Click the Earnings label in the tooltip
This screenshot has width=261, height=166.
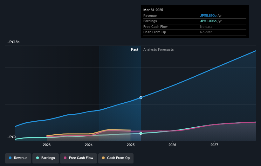click(x=150, y=21)
